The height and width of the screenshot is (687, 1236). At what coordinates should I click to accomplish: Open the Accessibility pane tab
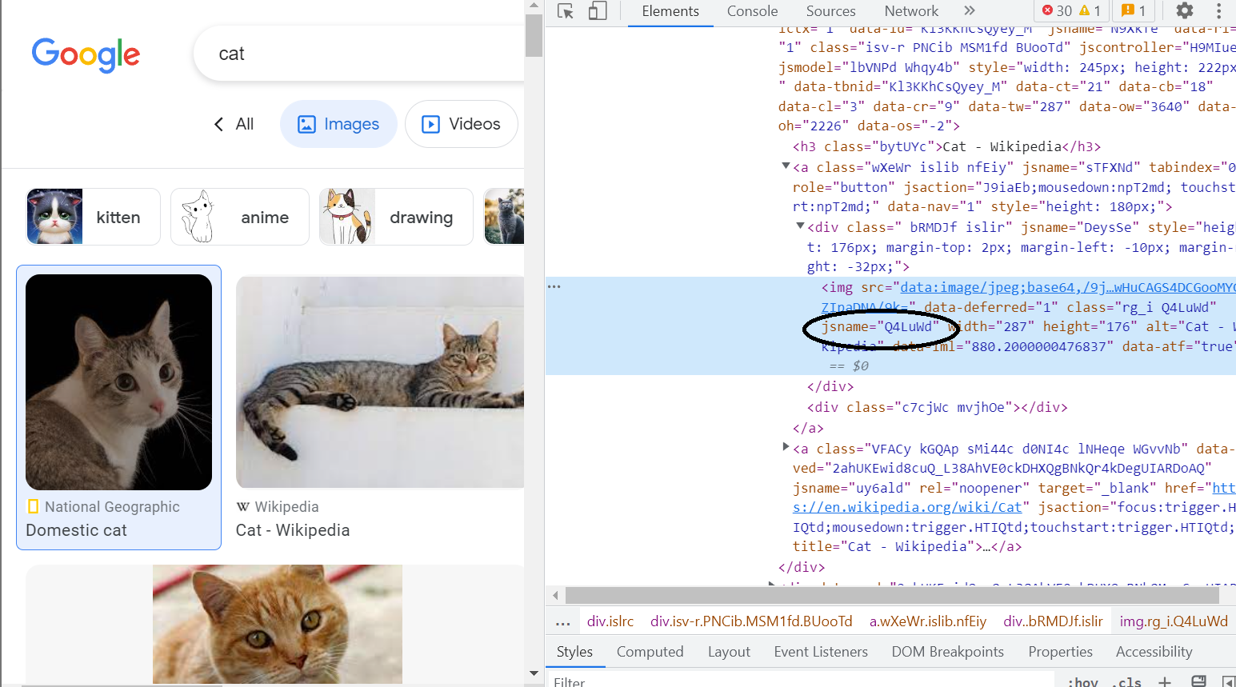pyautogui.click(x=1154, y=652)
